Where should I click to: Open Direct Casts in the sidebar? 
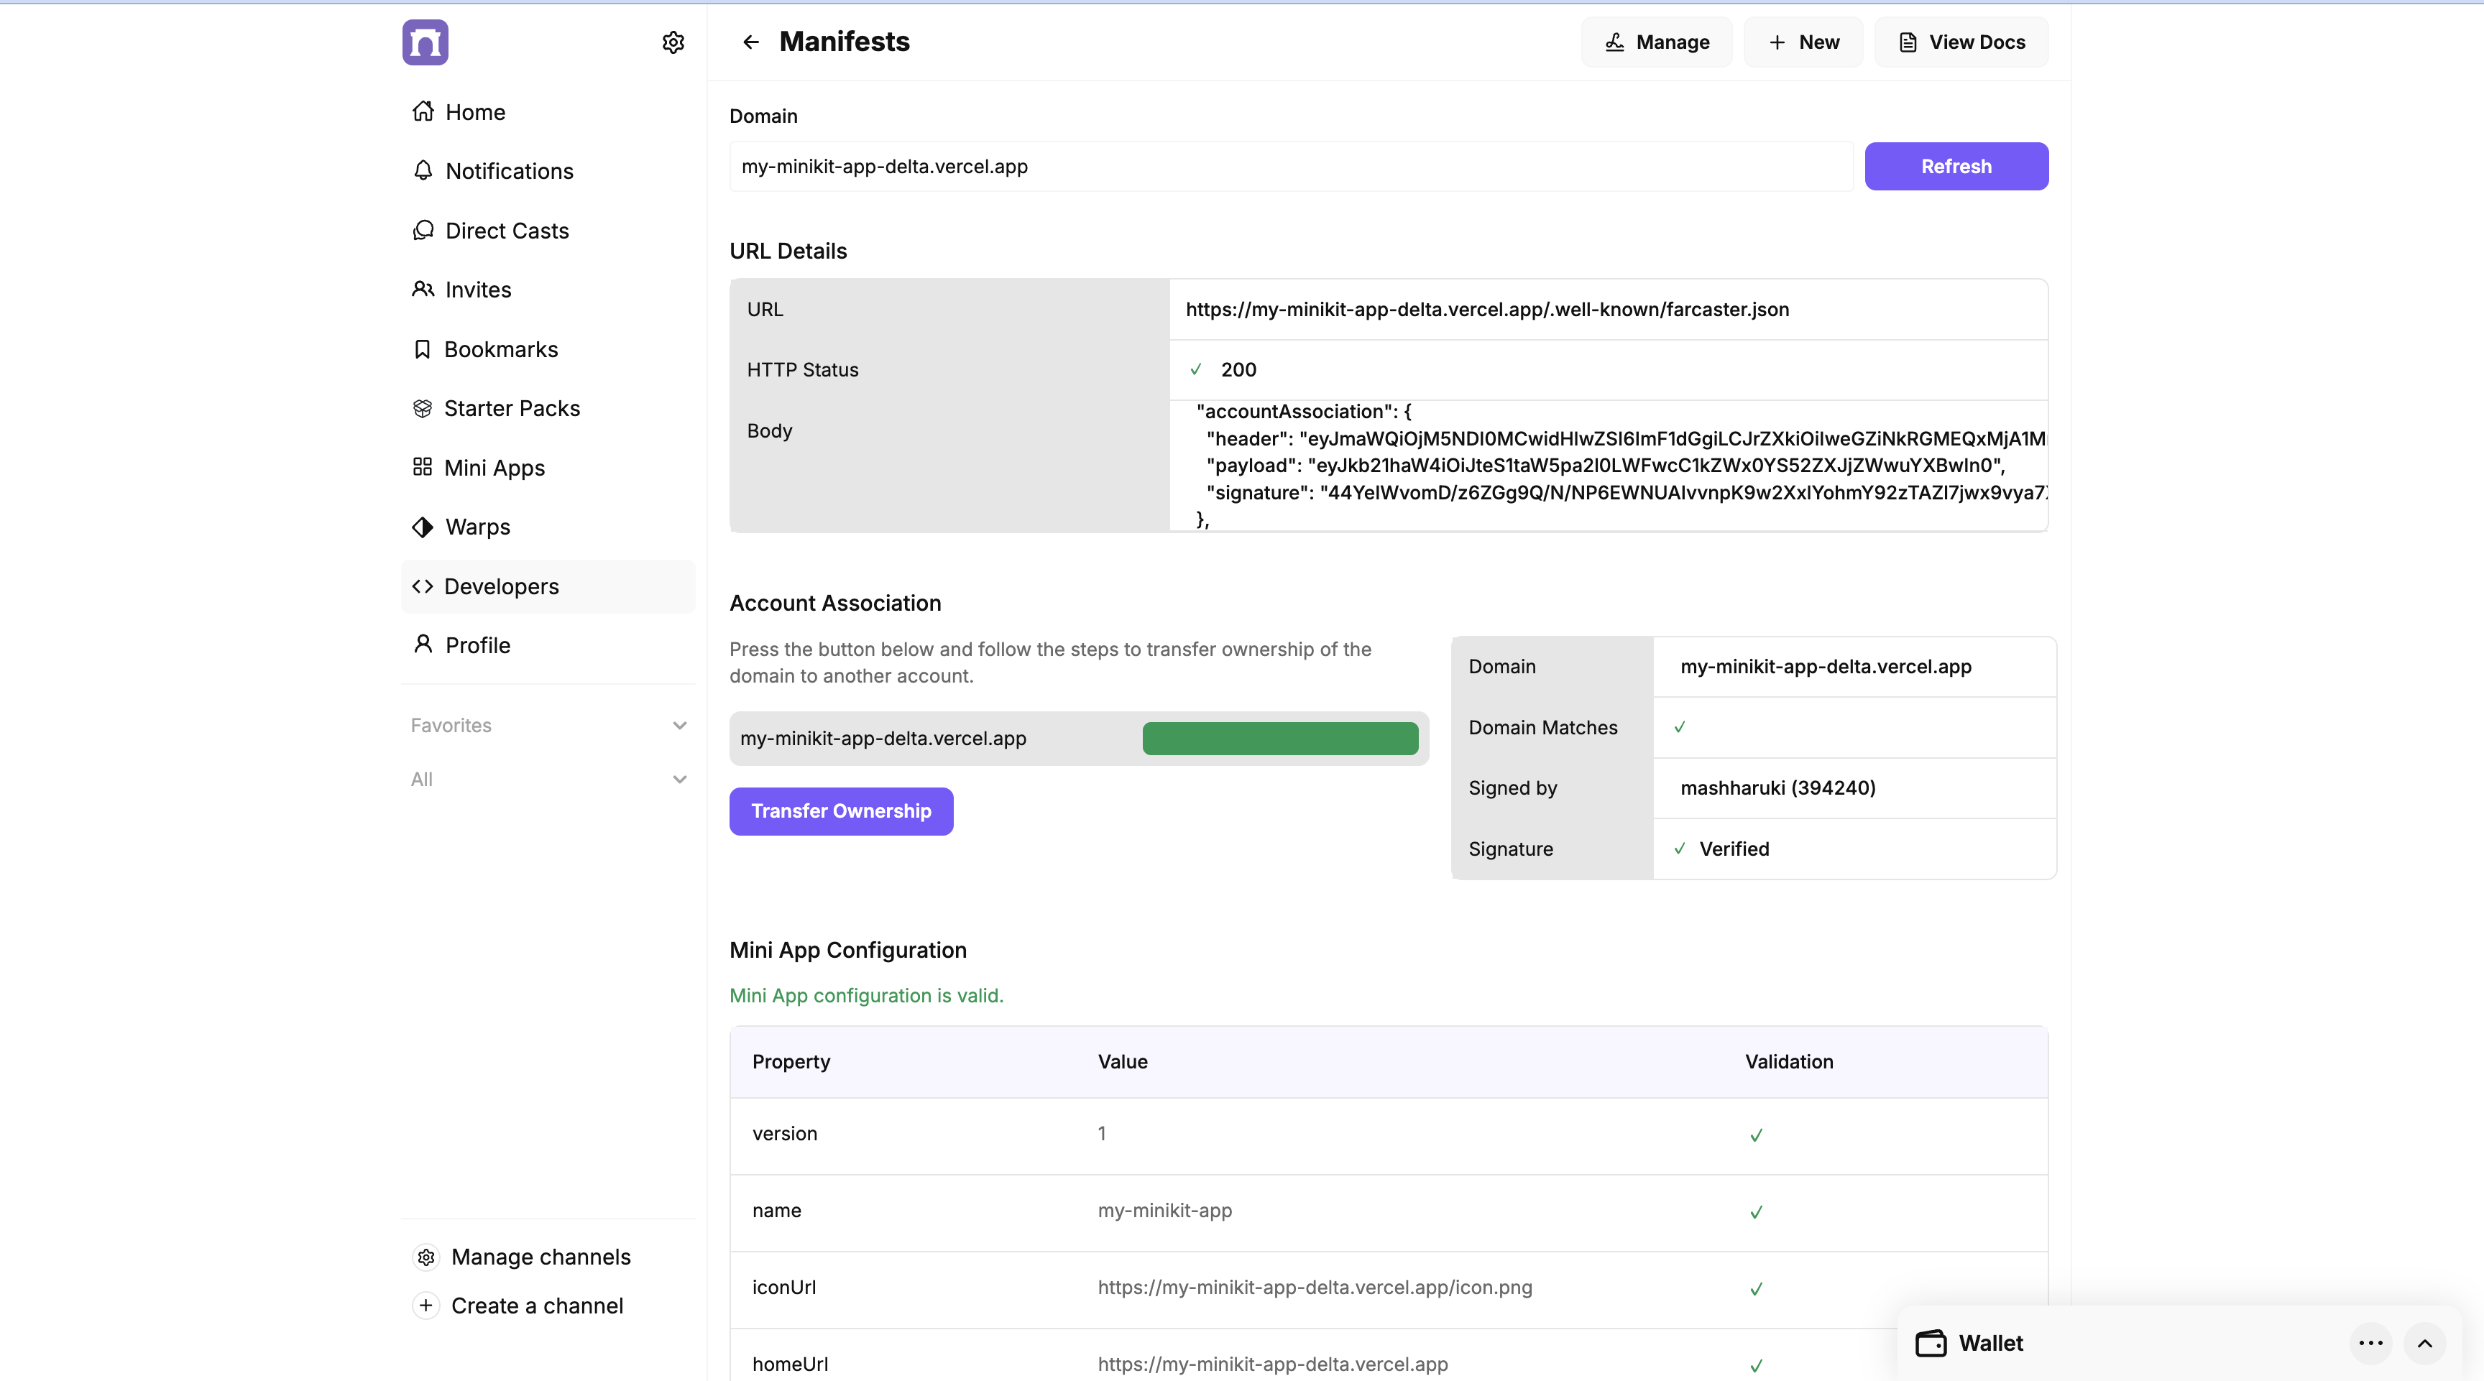pyautogui.click(x=506, y=231)
